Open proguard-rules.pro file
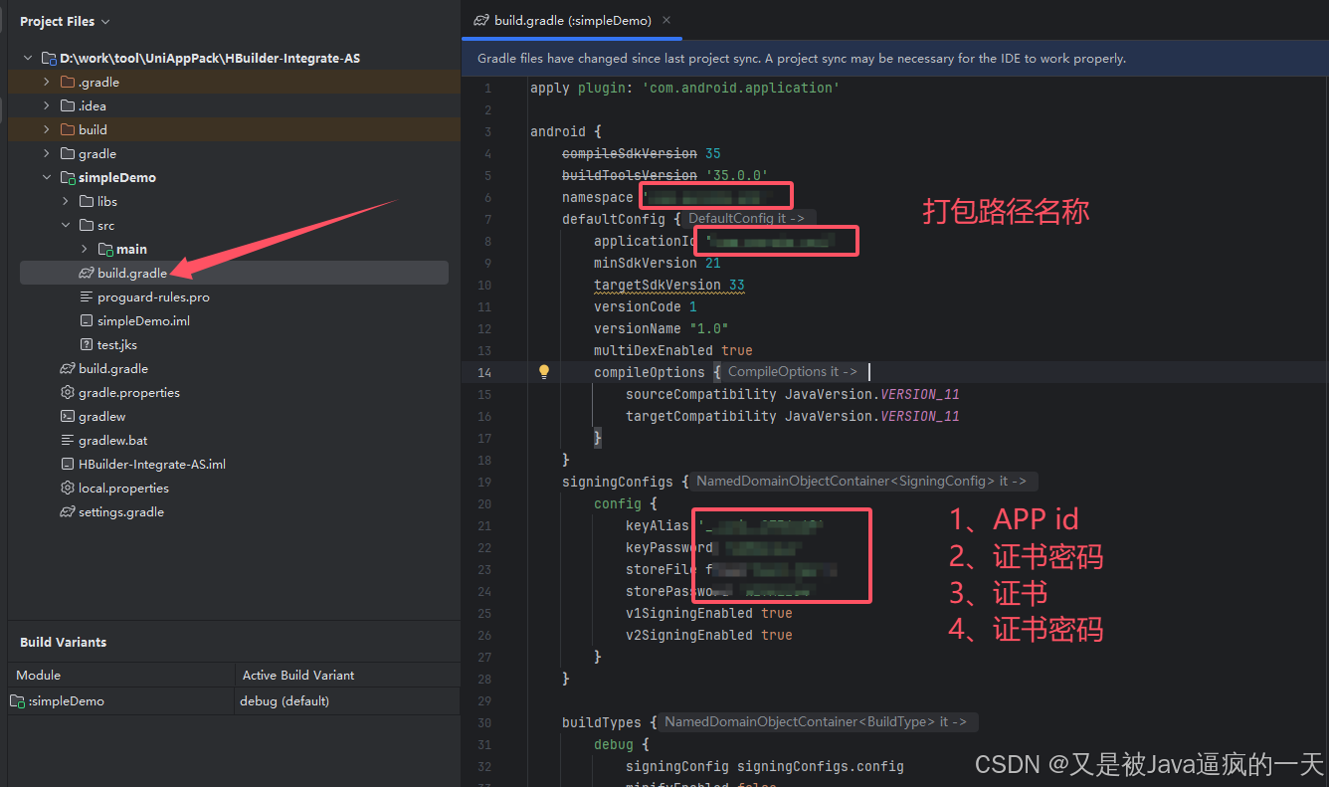The image size is (1329, 787). point(153,296)
